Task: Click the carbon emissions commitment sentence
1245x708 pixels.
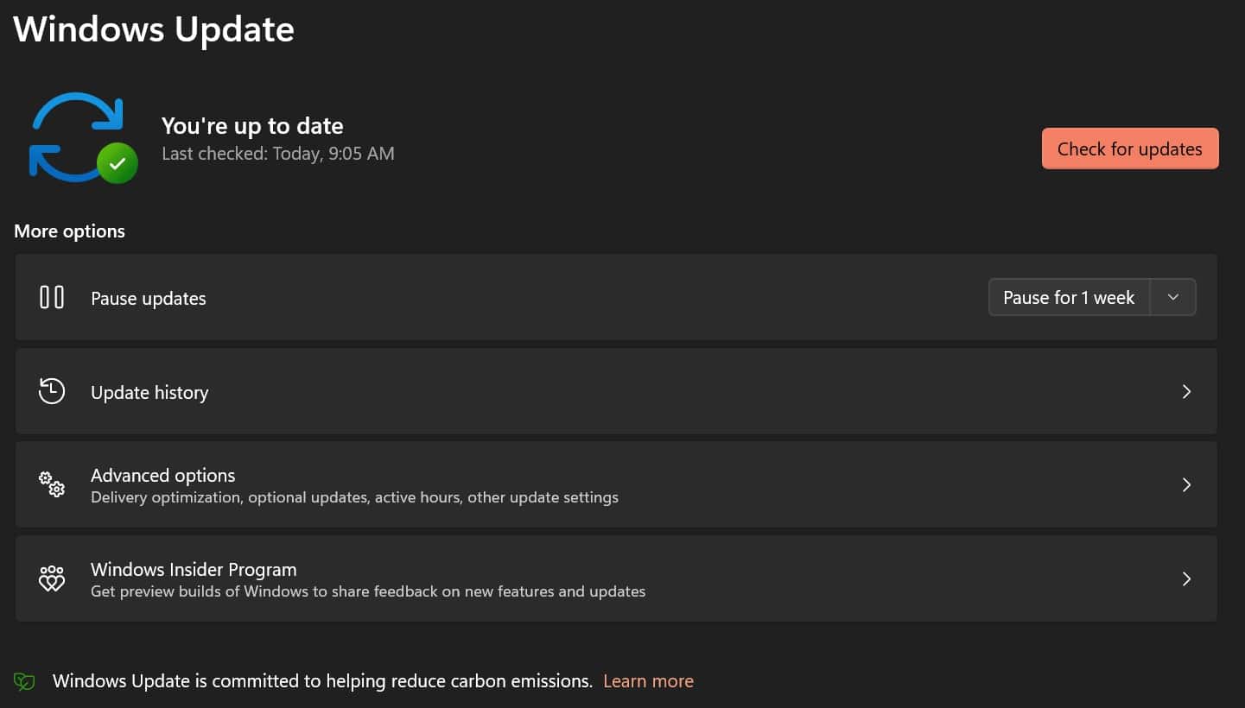Action: tap(322, 681)
